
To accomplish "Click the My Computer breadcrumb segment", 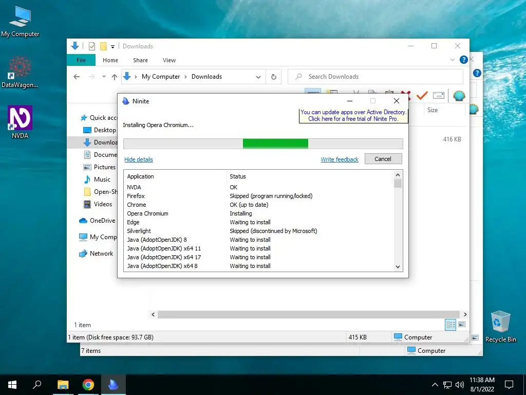I will tap(161, 77).
